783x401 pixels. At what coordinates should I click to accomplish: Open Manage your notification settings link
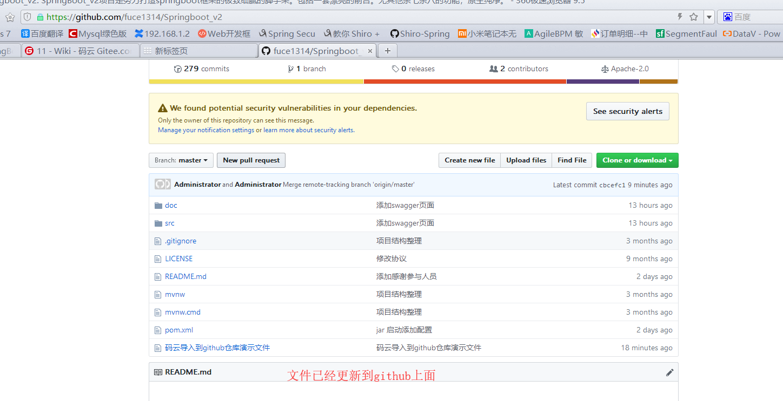click(x=206, y=130)
